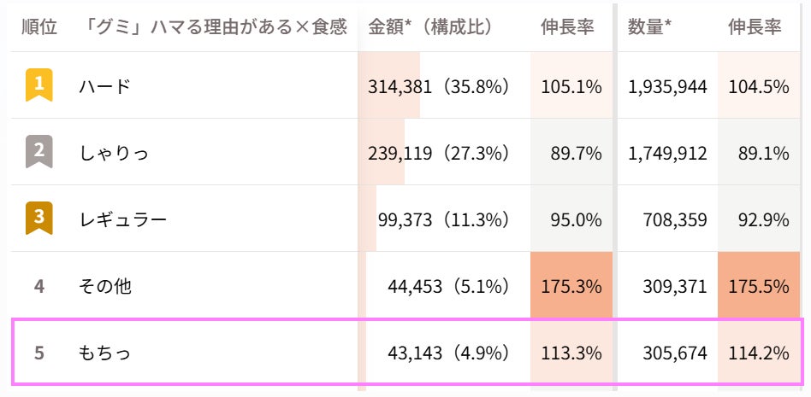The height and width of the screenshot is (397, 811).
Task: Click the 「グミ」ハマる理由がある×食感 header
Action: pos(214,26)
